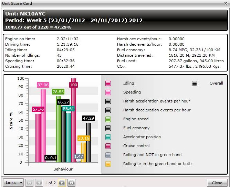
Task: Toggle the Idling legend series
Action: click(x=108, y=84)
